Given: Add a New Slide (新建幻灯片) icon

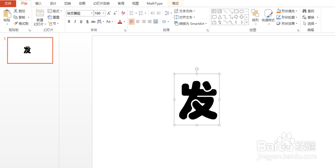Looking at the screenshot, I should 40,13.
